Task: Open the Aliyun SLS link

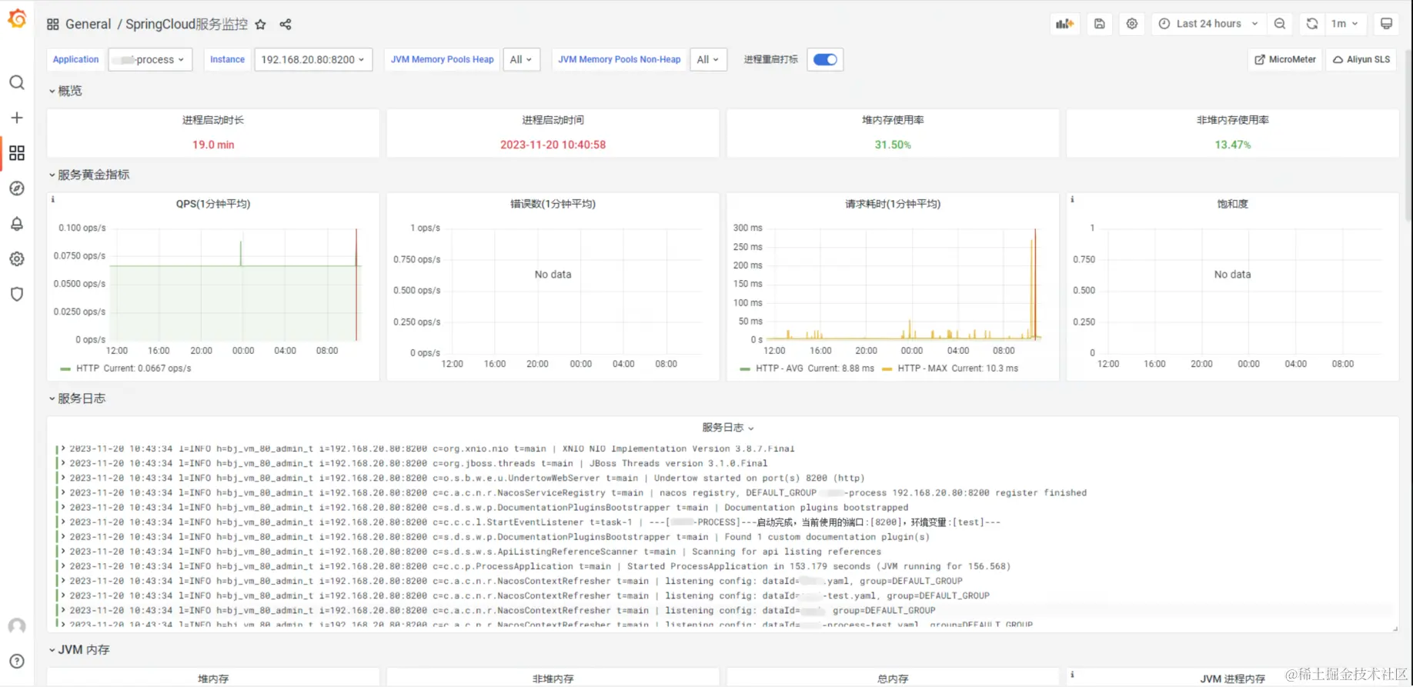Action: (1361, 59)
